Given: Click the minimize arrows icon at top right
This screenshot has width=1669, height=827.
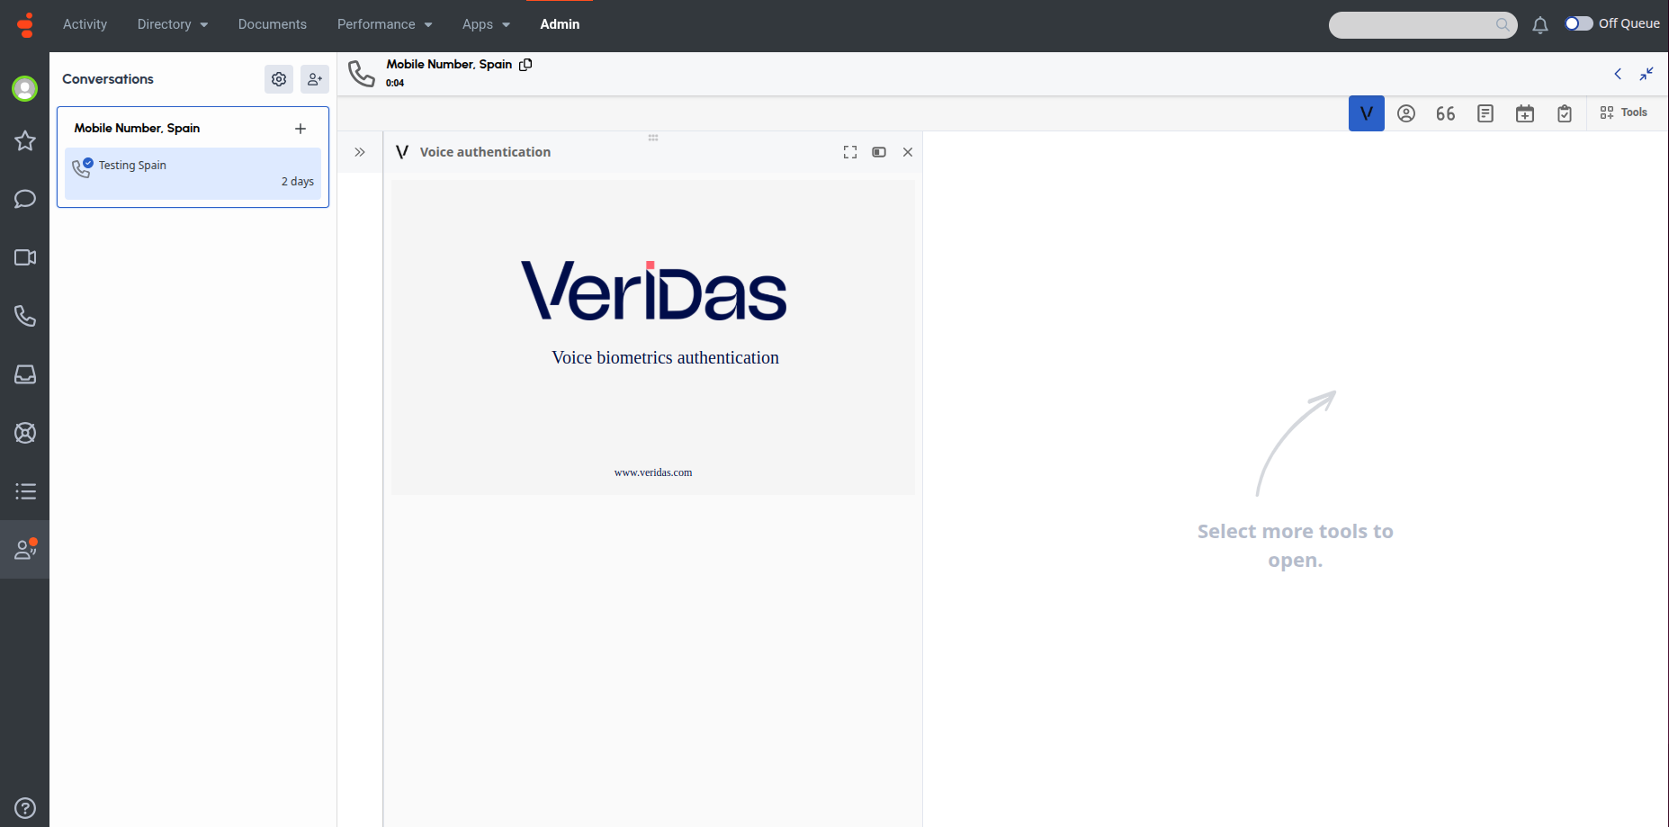Looking at the screenshot, I should click(x=1647, y=74).
